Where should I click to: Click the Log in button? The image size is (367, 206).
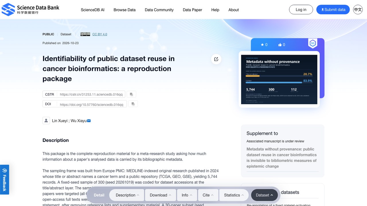(301, 9)
